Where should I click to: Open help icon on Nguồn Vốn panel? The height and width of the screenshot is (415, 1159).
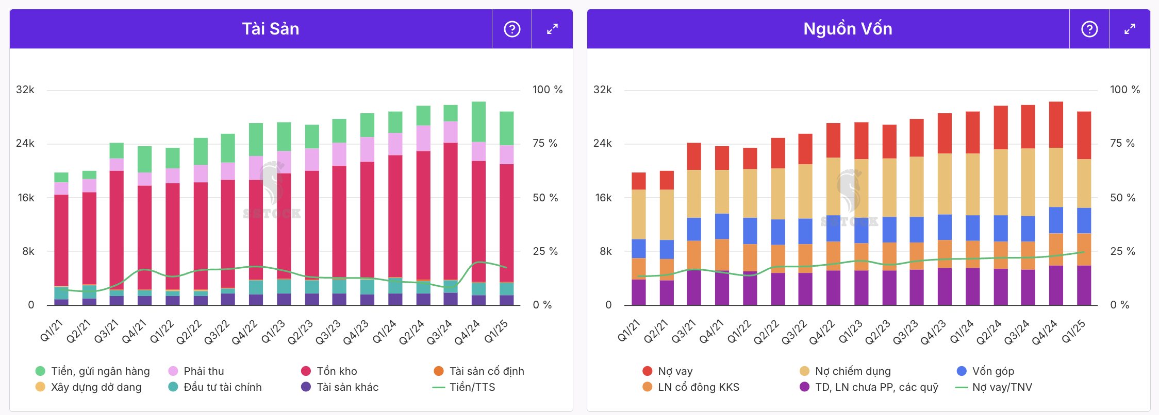coord(1089,29)
